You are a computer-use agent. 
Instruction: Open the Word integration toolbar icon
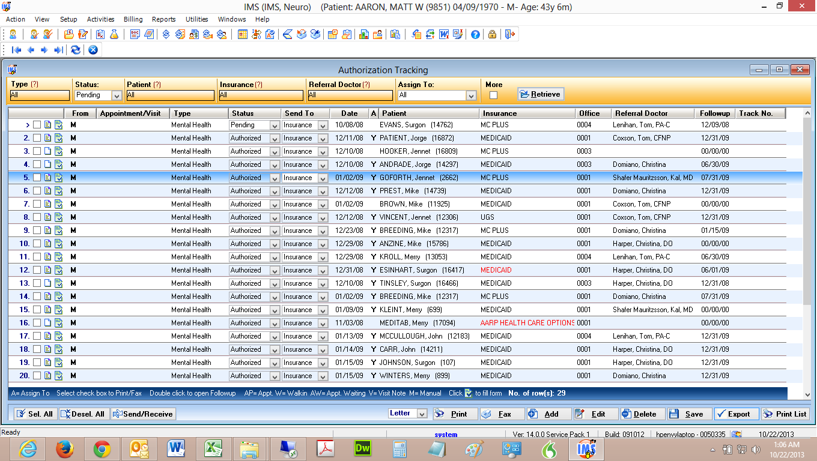coord(443,34)
